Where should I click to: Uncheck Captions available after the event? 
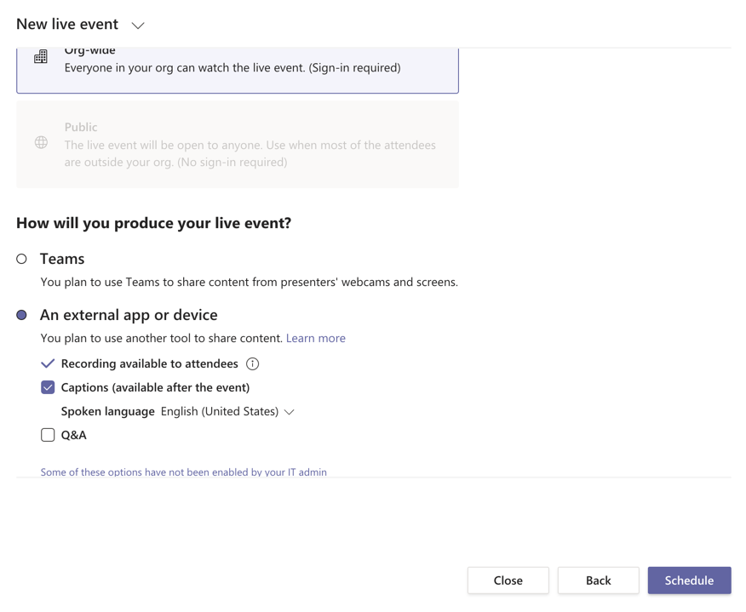click(x=48, y=387)
